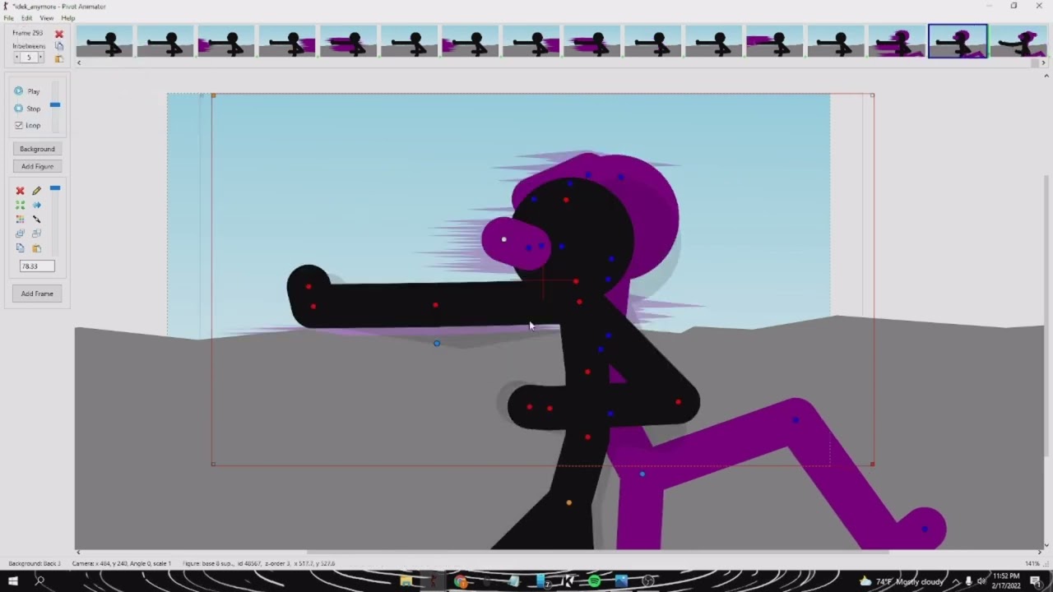1053x592 pixels.
Task: Click the Add Frame button
Action: (37, 294)
